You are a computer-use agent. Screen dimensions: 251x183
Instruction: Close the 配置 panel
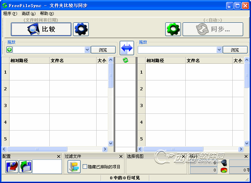tap(58, 156)
